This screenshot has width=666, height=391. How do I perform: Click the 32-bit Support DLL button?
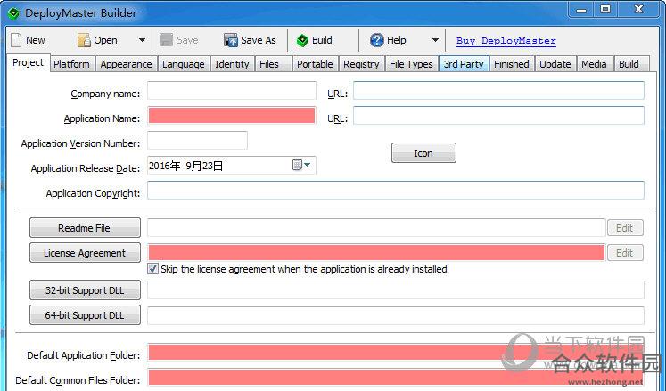[85, 290]
